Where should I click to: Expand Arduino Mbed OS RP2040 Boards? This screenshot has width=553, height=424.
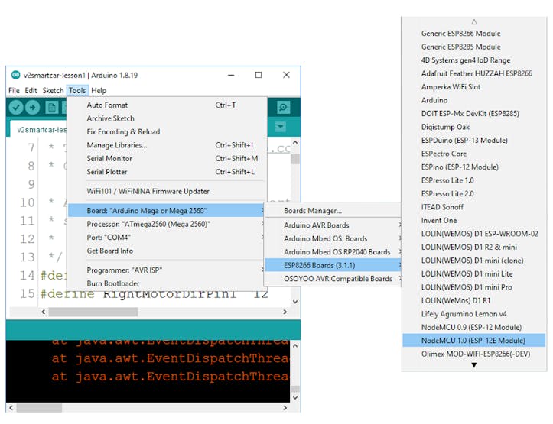333,252
